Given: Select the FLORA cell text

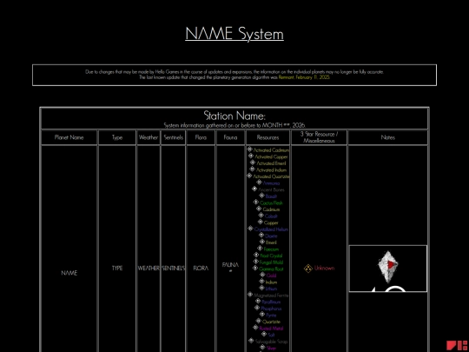Looking at the screenshot, I should tap(201, 269).
